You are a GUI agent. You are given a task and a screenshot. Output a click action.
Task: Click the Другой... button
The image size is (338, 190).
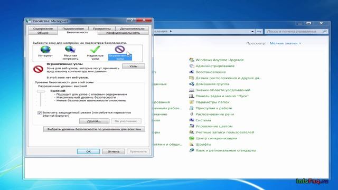point(94,121)
